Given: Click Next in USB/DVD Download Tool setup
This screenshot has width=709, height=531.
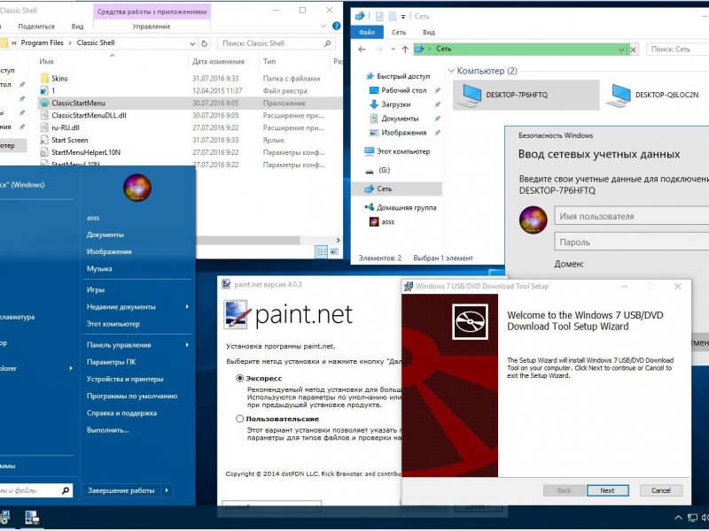Looking at the screenshot, I should click(x=607, y=490).
